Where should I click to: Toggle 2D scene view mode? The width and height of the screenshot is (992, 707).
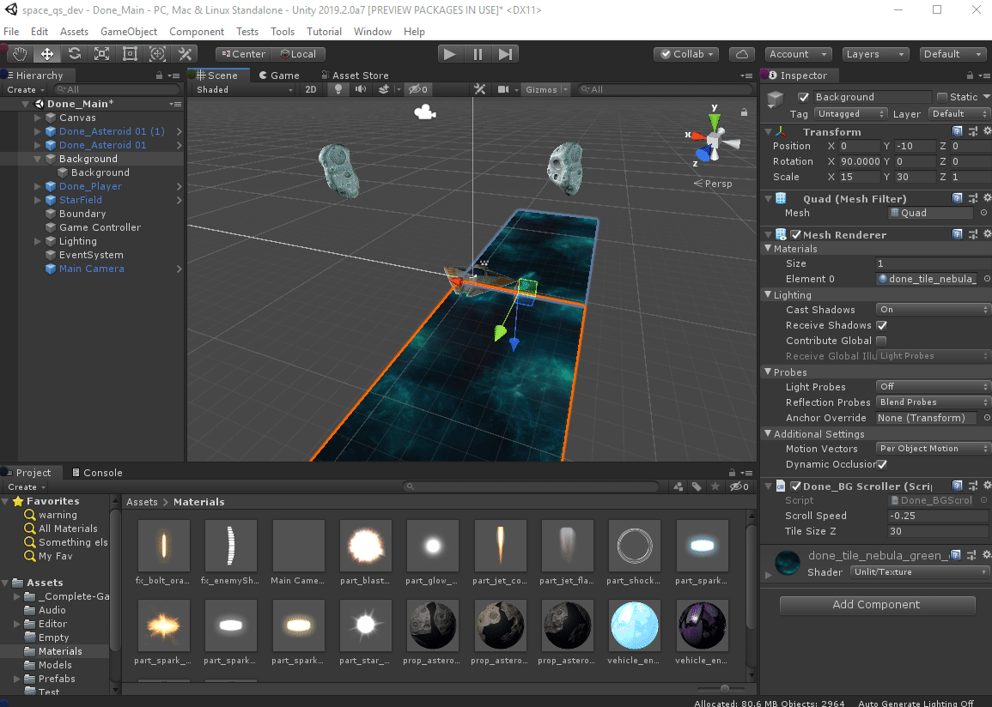pyautogui.click(x=311, y=90)
